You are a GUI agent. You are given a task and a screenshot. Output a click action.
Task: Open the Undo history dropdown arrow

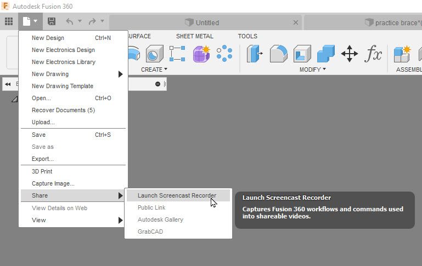(80, 21)
